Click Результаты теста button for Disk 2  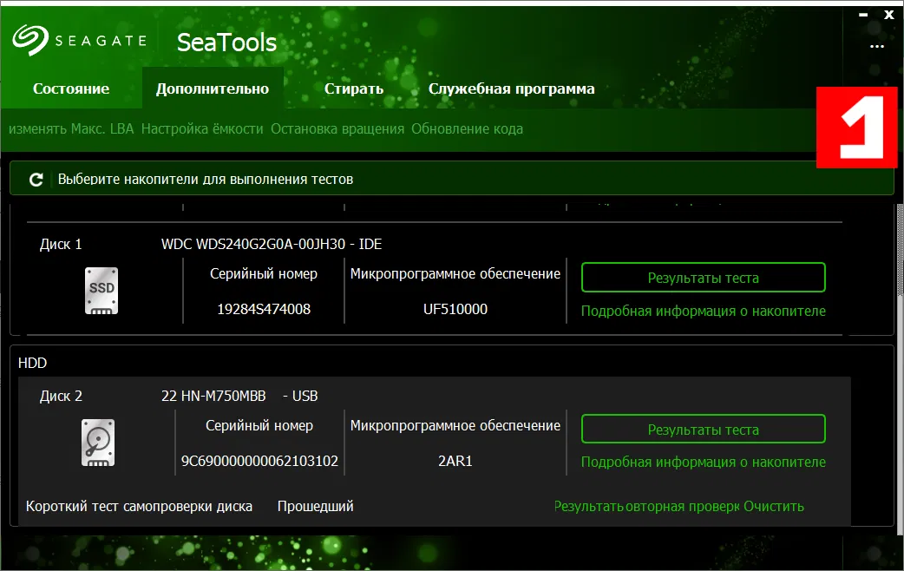click(x=703, y=430)
